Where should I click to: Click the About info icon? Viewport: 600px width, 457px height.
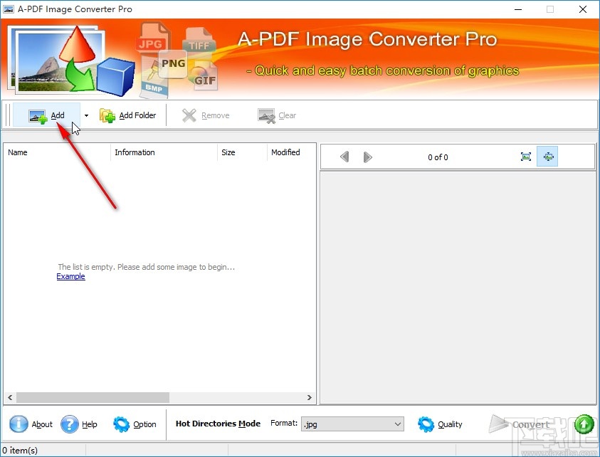18,424
